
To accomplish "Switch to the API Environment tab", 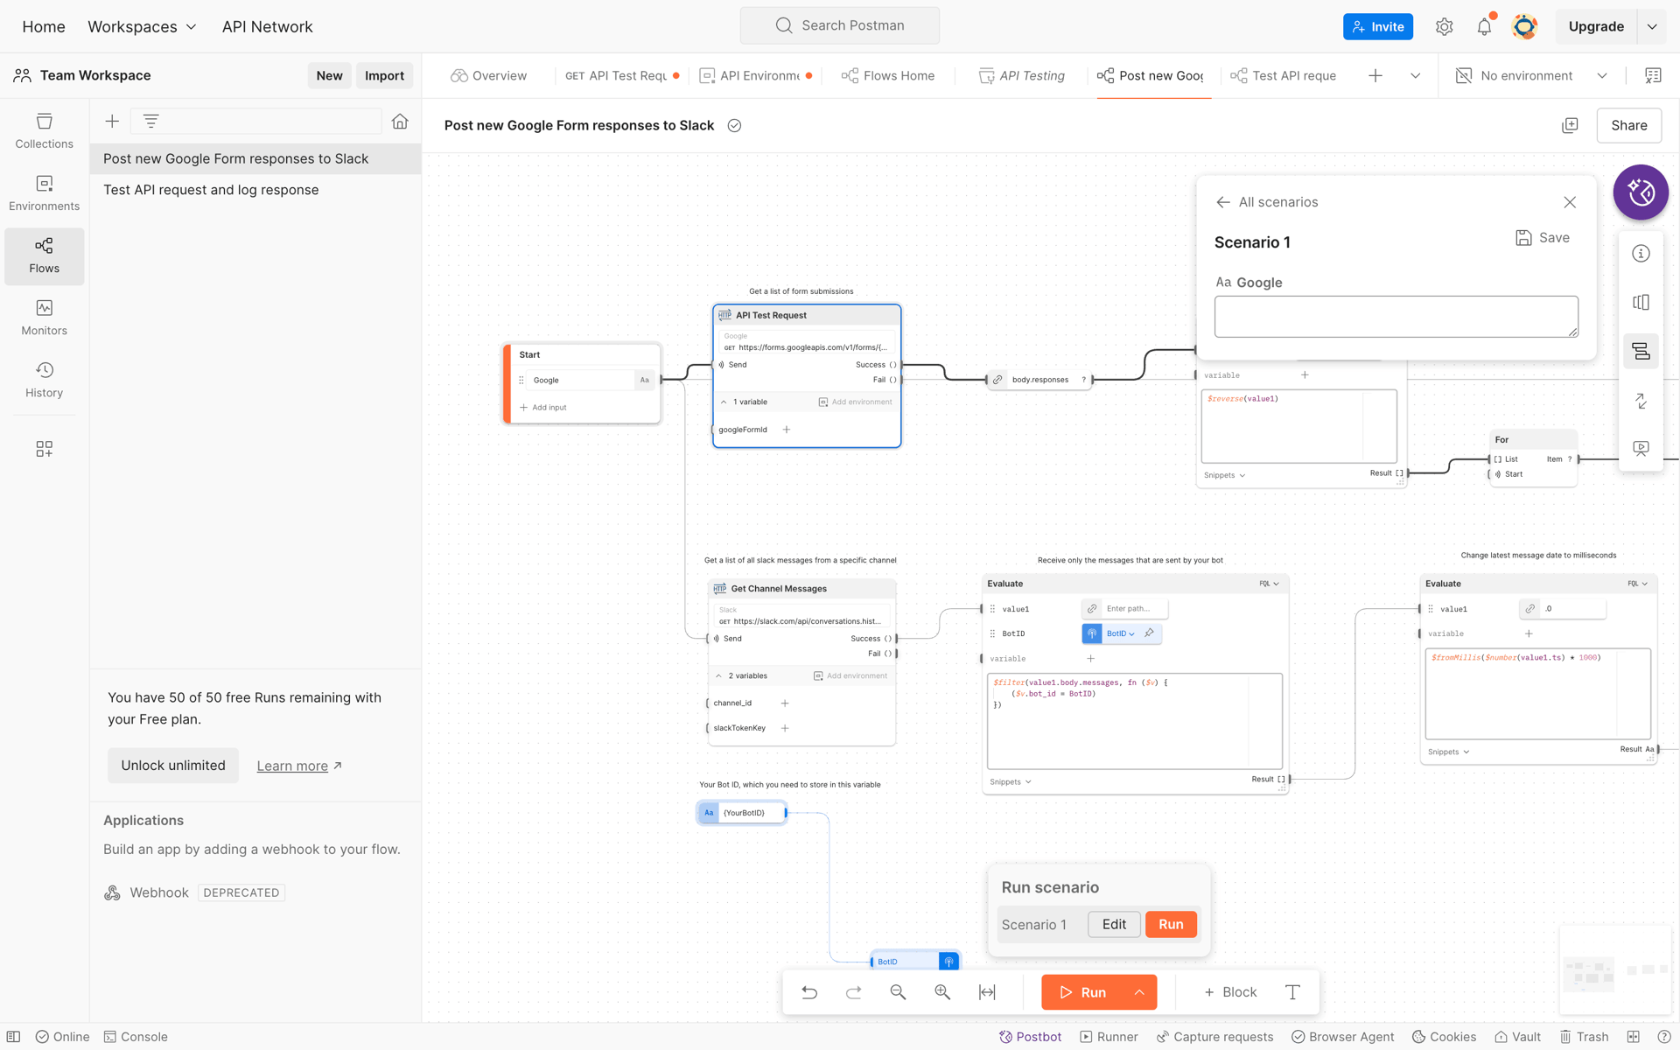I will (756, 76).
